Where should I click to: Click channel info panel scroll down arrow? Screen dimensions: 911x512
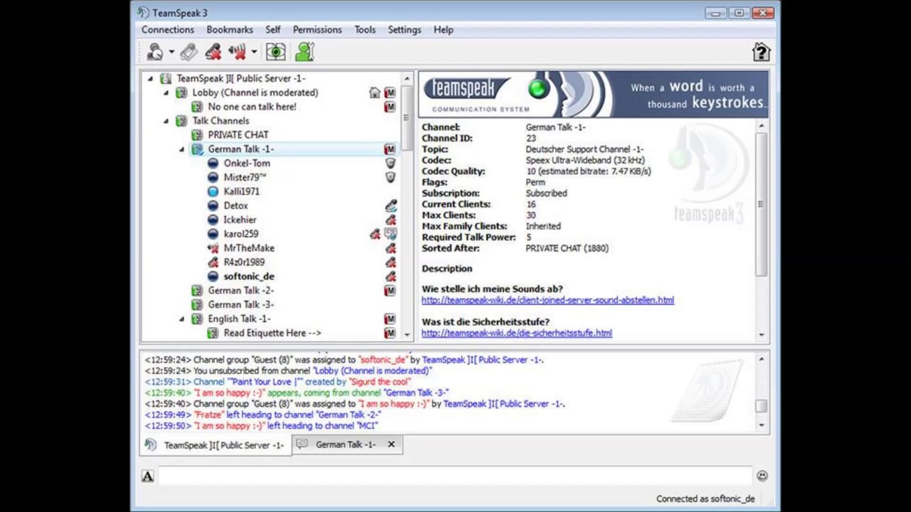[761, 334]
